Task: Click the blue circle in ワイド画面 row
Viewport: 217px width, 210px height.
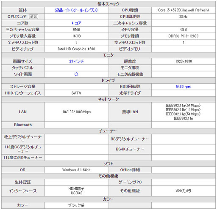Action: 76,74
